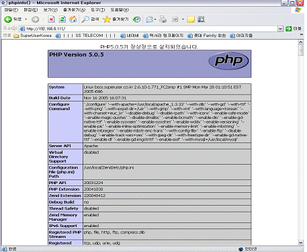307x252 pixels.
Task: Open SuperUserKorea links folder
Action: 33,36
